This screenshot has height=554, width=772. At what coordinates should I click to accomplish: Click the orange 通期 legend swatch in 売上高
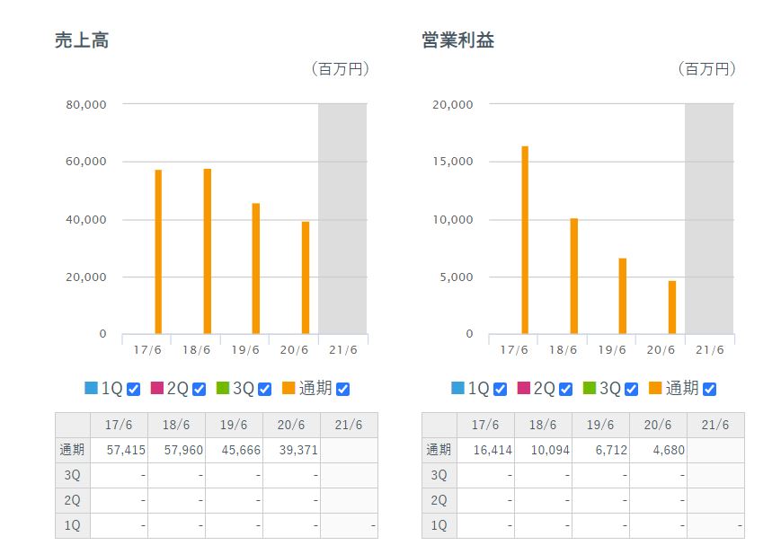coord(288,388)
